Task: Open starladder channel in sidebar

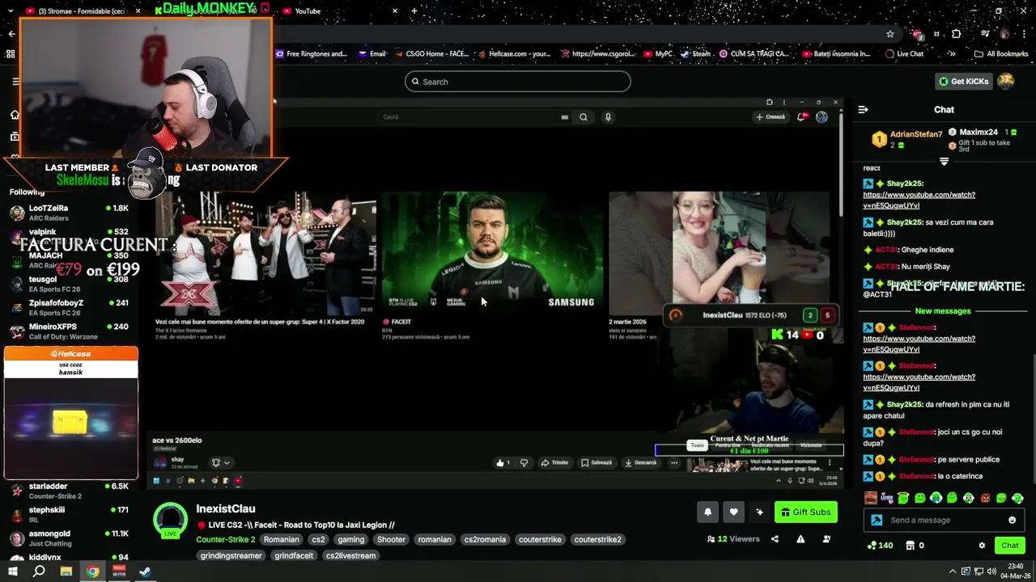Action: coord(70,491)
